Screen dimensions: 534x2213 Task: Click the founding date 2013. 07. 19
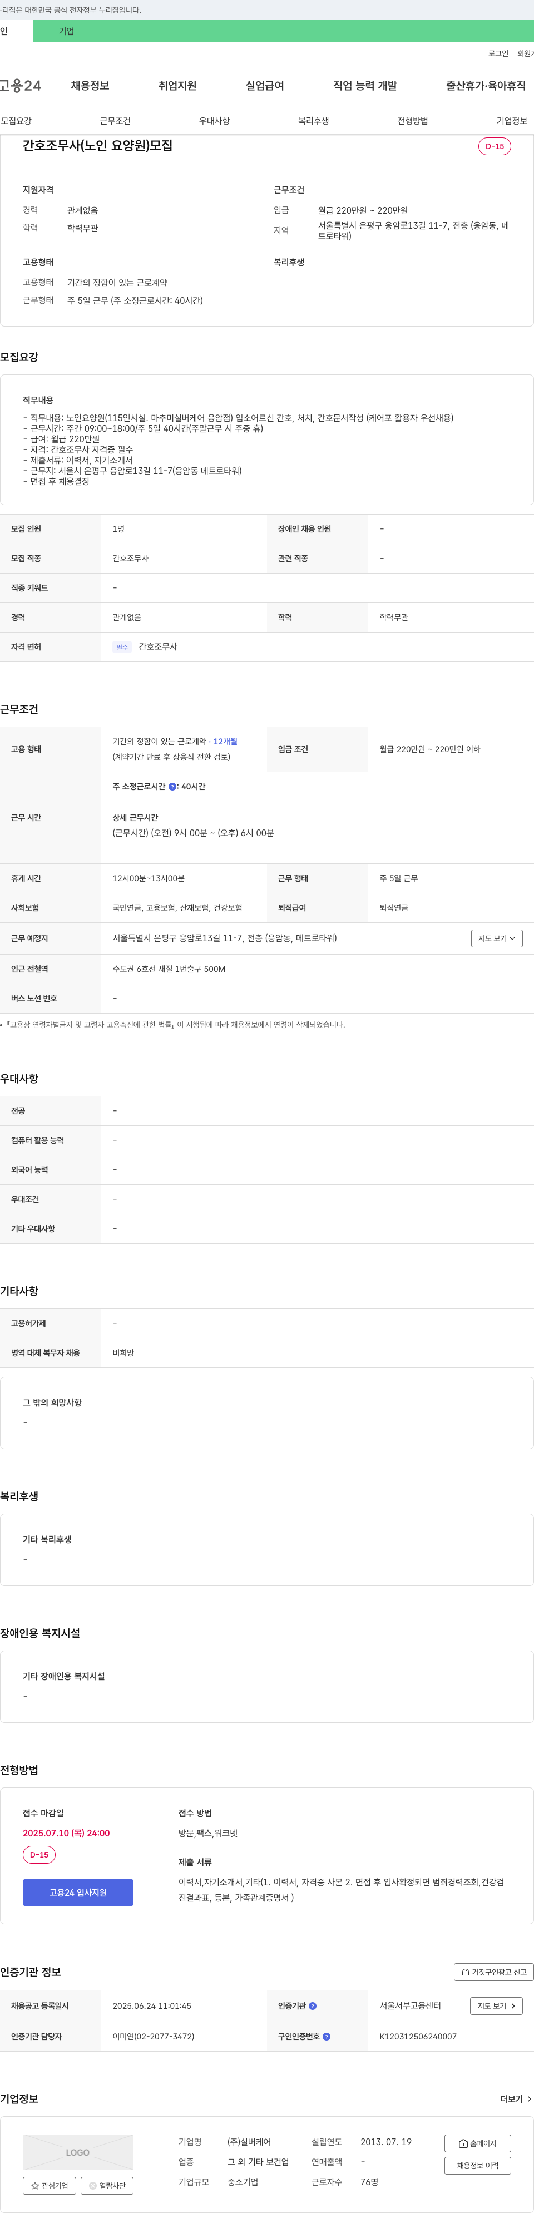[x=385, y=2142]
